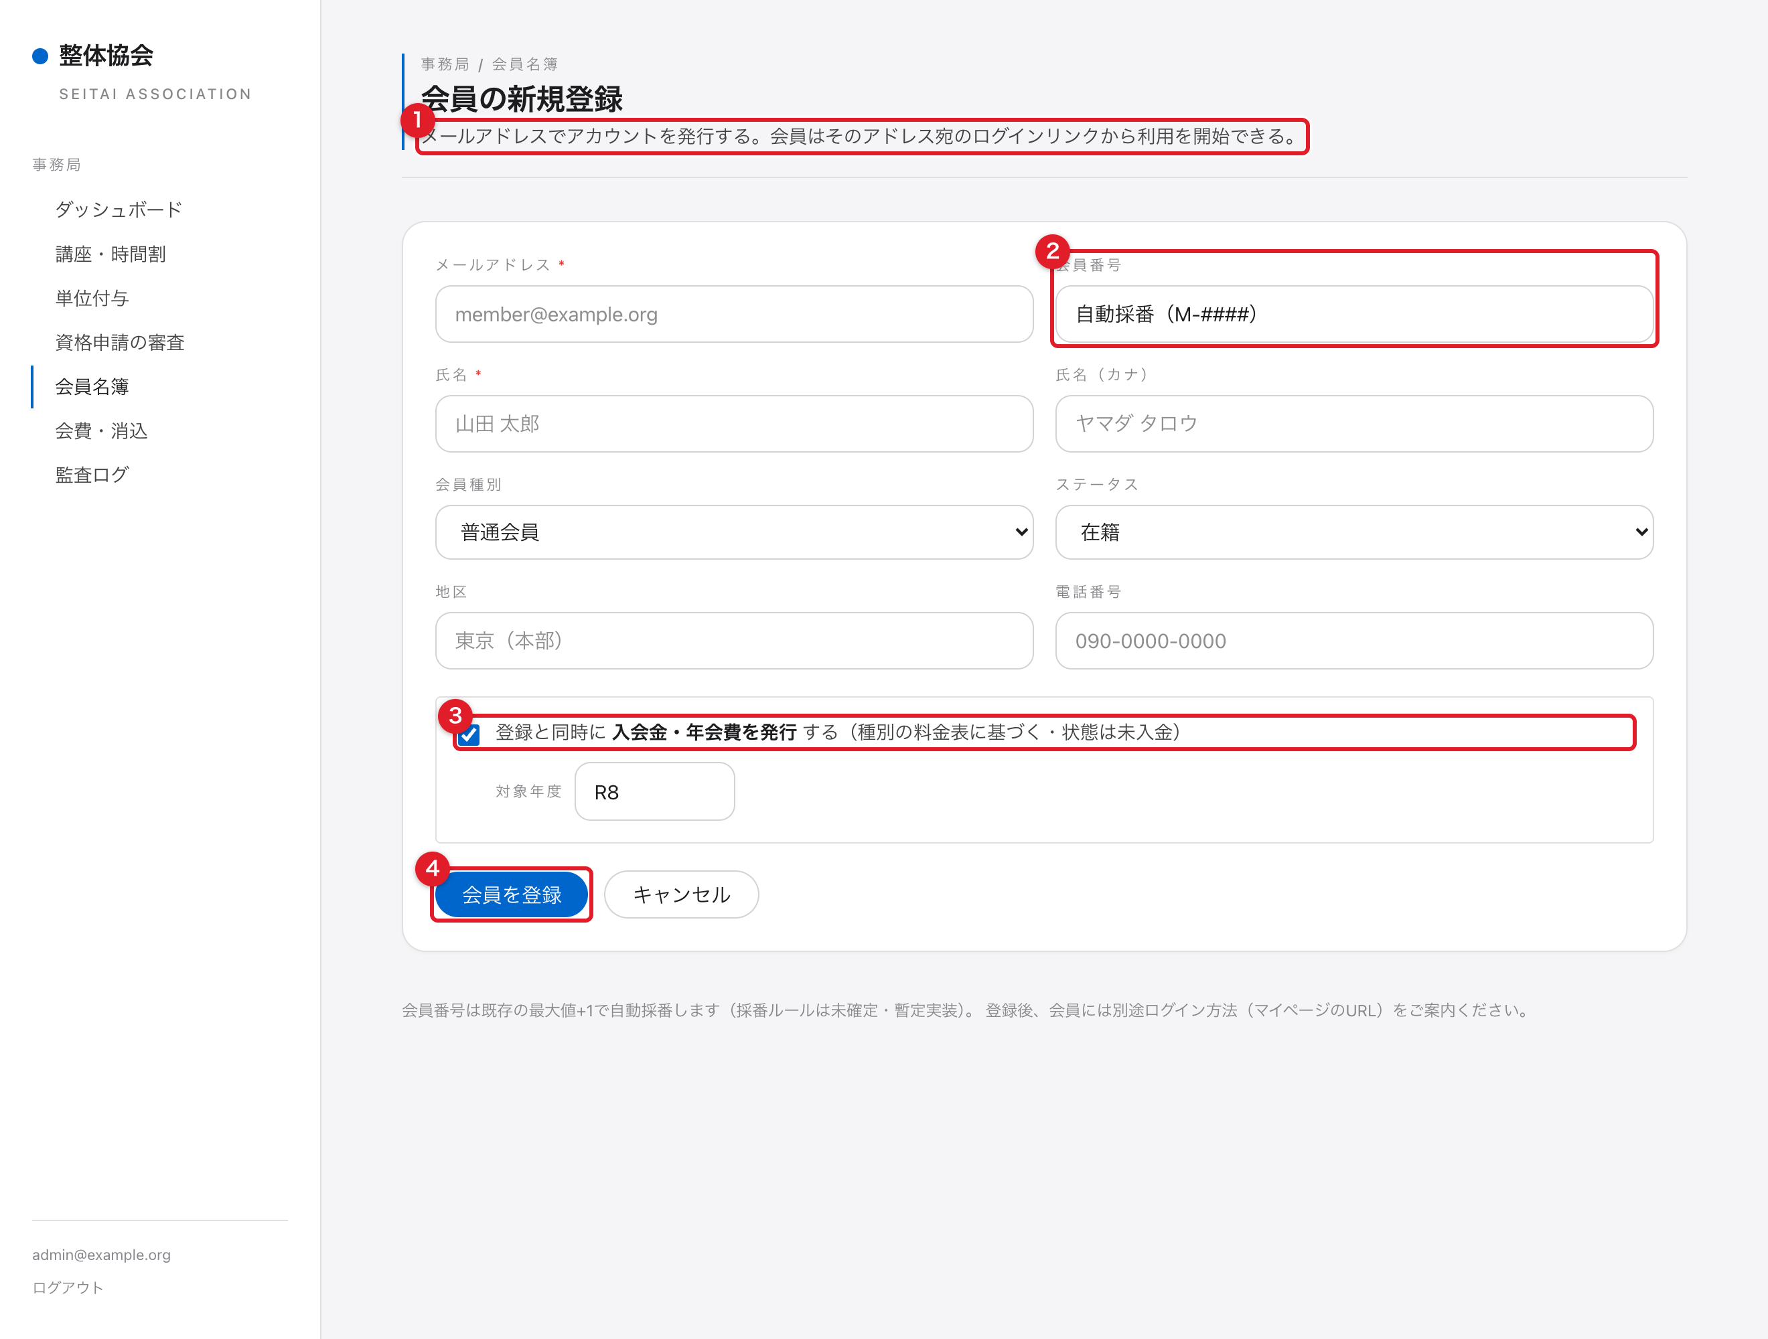The width and height of the screenshot is (1768, 1339).
Task: Click the 会員を登録 button
Action: pyautogui.click(x=512, y=895)
